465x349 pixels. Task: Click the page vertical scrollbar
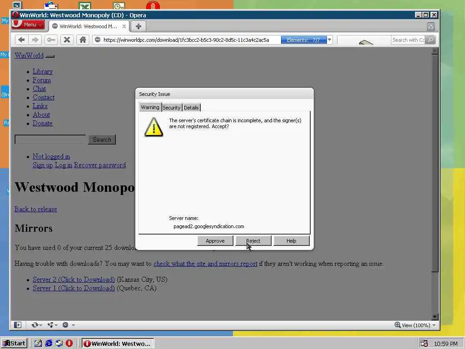[x=435, y=184]
